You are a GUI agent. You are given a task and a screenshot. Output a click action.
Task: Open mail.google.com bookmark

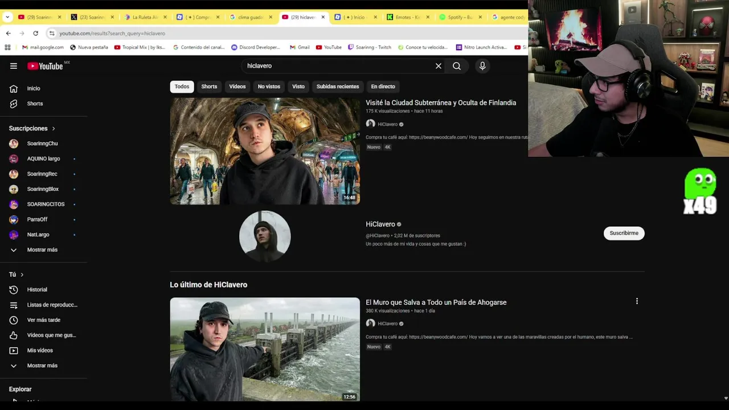pyautogui.click(x=43, y=47)
